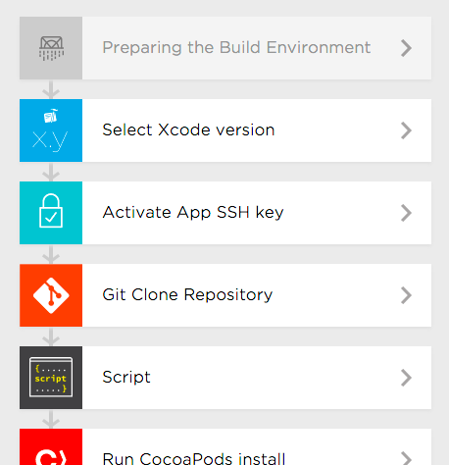The height and width of the screenshot is (465, 449).
Task: Expand the Activate App SSH key chevron
Action: pyautogui.click(x=406, y=213)
